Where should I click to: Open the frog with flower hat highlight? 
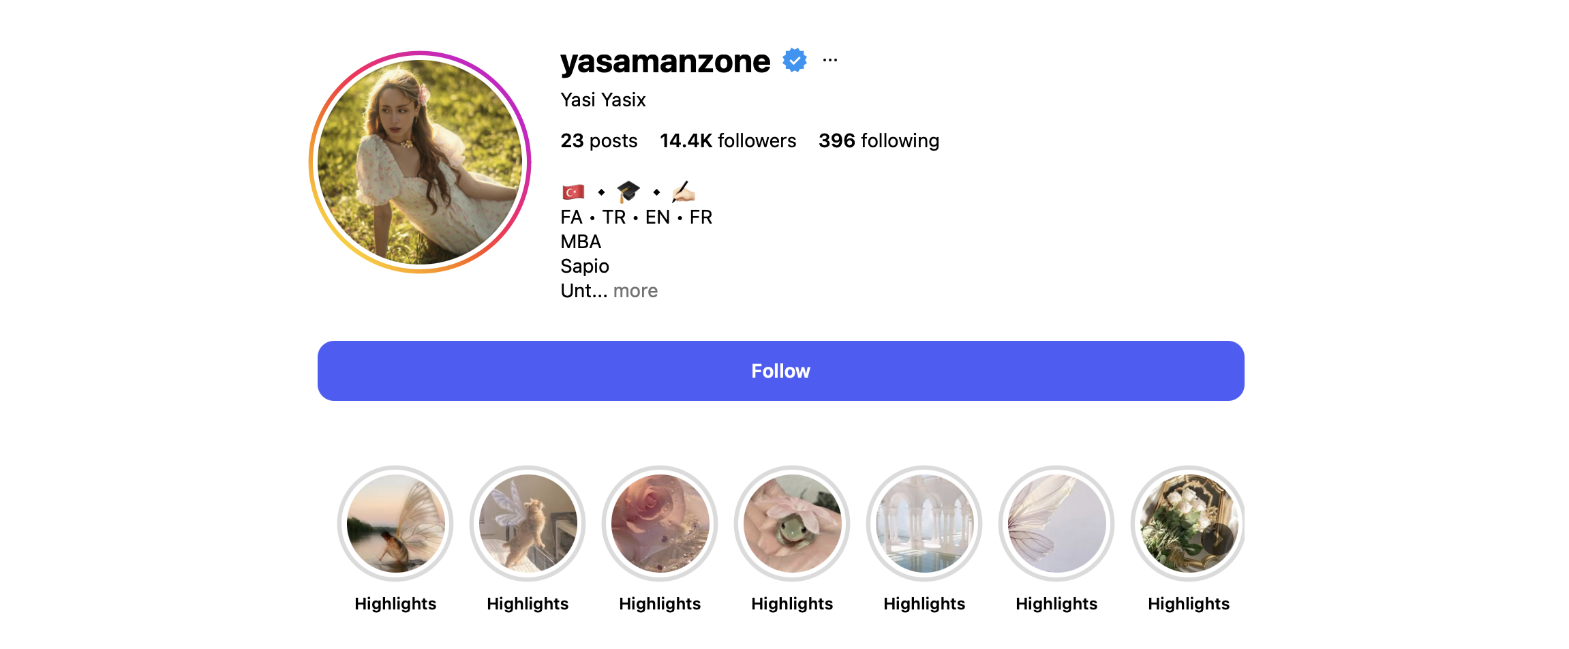pyautogui.click(x=792, y=524)
